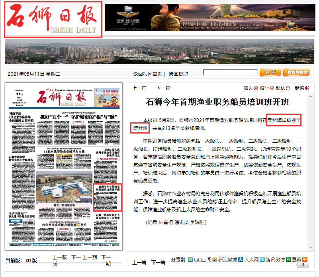
Task: Click the 放大 zoom-in text icon
Action: [x=256, y=88]
